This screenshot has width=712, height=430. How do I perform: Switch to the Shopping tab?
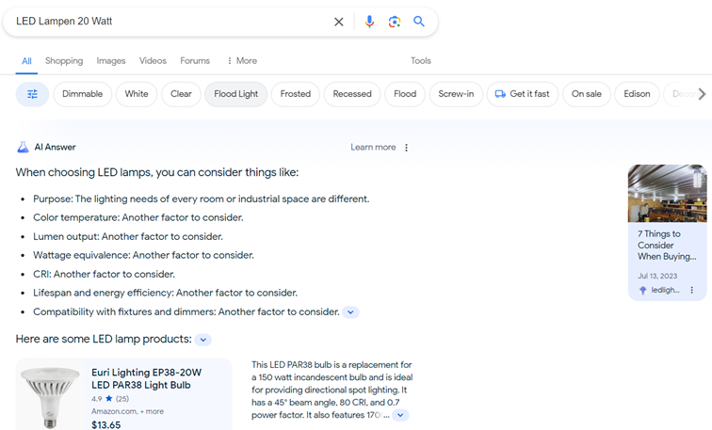(x=64, y=61)
